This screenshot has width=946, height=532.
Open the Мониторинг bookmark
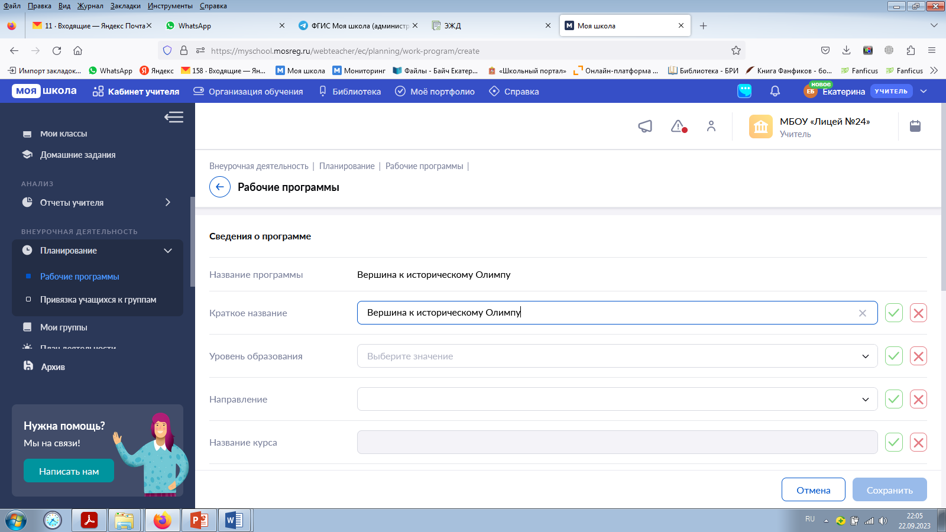click(359, 70)
